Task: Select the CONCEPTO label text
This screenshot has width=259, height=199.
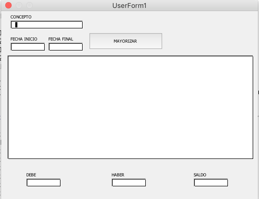Action: (x=21, y=17)
